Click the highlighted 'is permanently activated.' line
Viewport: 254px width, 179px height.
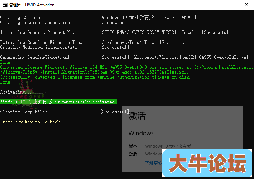(58, 102)
